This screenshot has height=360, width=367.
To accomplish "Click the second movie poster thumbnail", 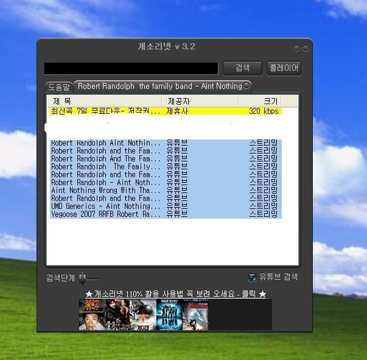I will 117,314.
